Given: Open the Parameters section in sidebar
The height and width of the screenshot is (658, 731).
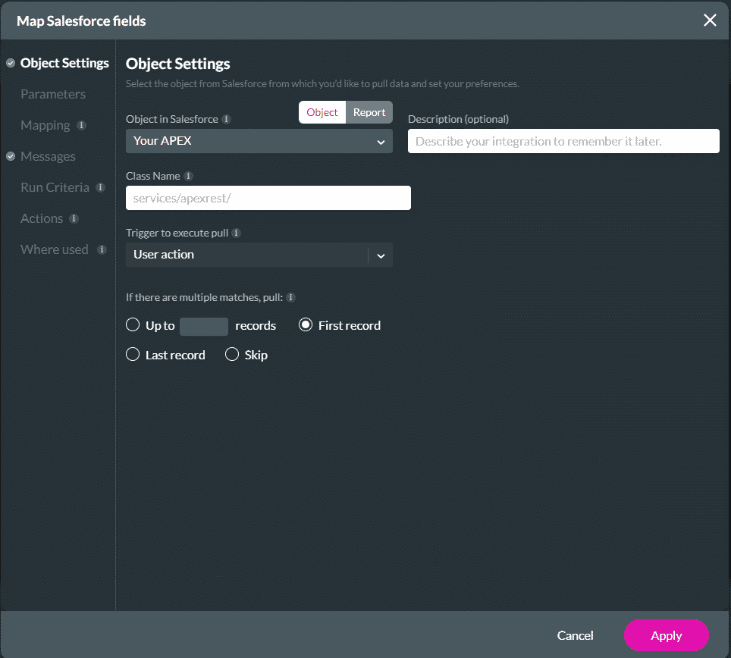Looking at the screenshot, I should coord(53,94).
